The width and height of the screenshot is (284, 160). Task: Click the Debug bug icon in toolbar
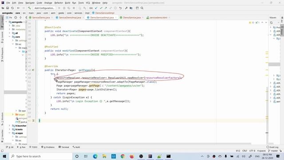coord(64,8)
